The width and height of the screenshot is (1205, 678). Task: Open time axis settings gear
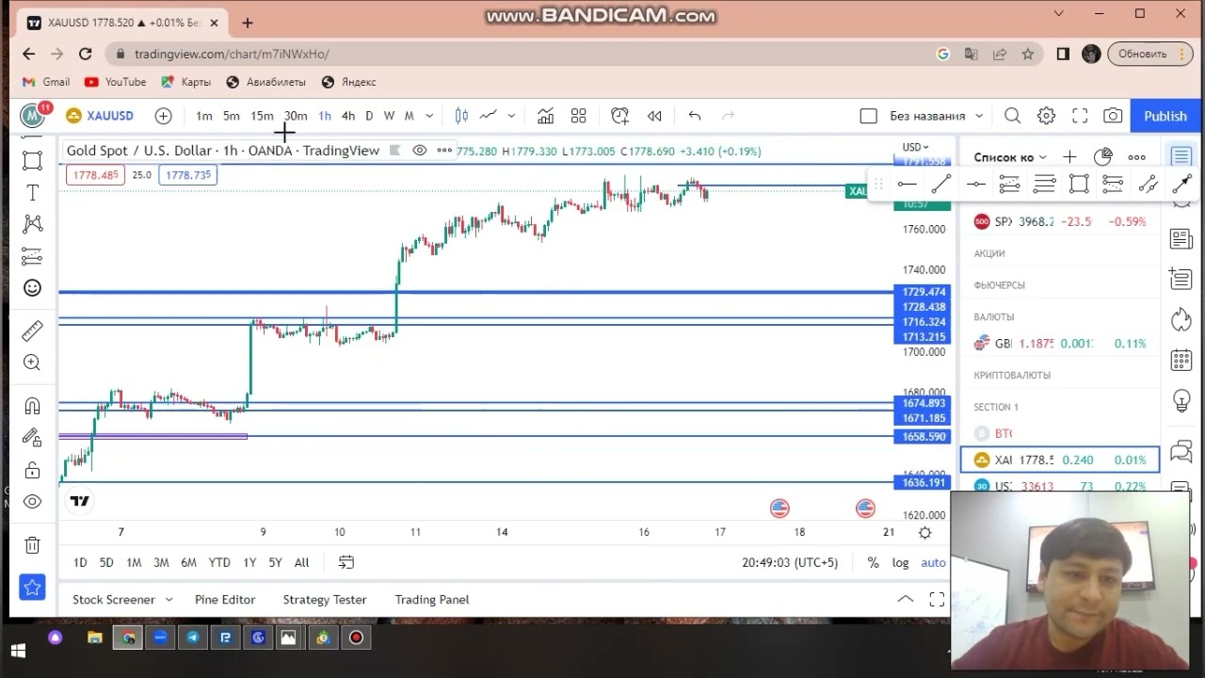tap(925, 533)
